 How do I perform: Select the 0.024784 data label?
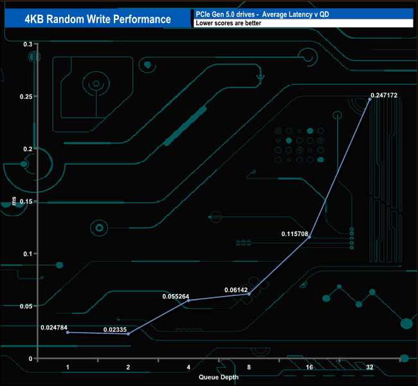coord(54,327)
